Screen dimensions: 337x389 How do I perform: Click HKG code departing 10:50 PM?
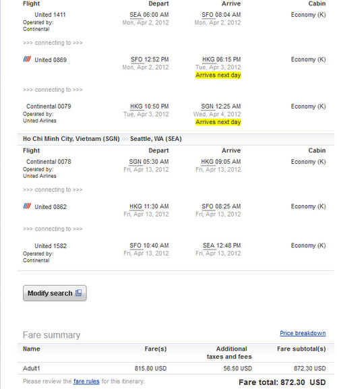(136, 107)
